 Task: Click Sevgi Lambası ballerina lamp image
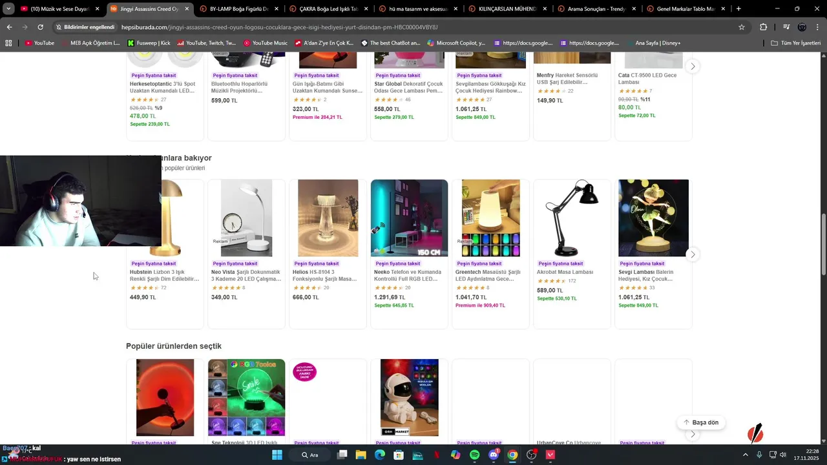(x=653, y=218)
